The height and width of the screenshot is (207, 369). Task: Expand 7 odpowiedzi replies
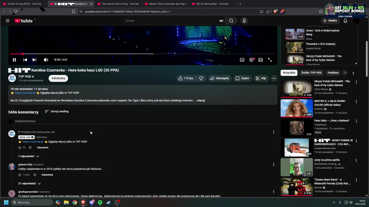pos(29,156)
